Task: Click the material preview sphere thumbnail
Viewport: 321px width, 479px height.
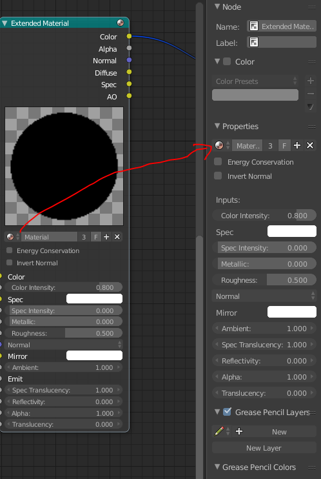Action: (x=64, y=166)
